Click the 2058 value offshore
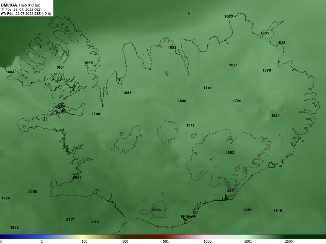Image resolution: width=326 pixels, height=244 pixels. [33, 192]
